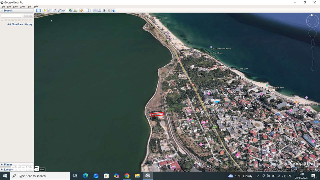
Task: Toggle historical imagery view
Action: 70,10
